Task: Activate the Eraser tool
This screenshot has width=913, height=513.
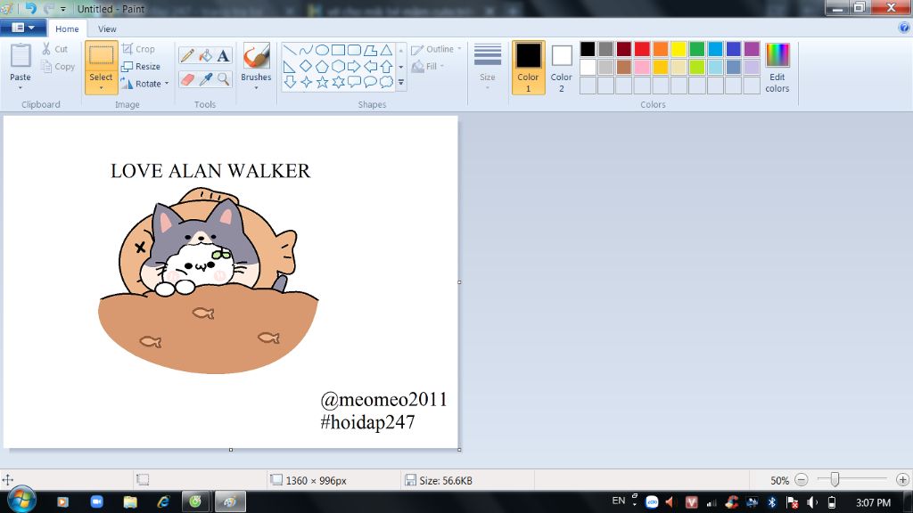Action: [x=187, y=79]
